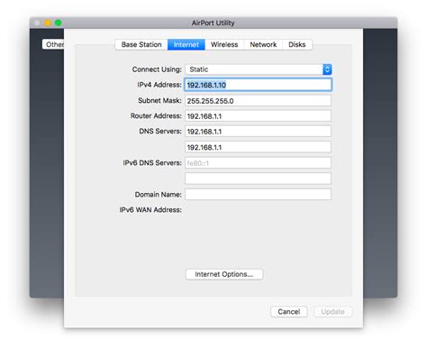Open Internet Options dialog
This screenshot has width=427, height=340.
tap(224, 274)
